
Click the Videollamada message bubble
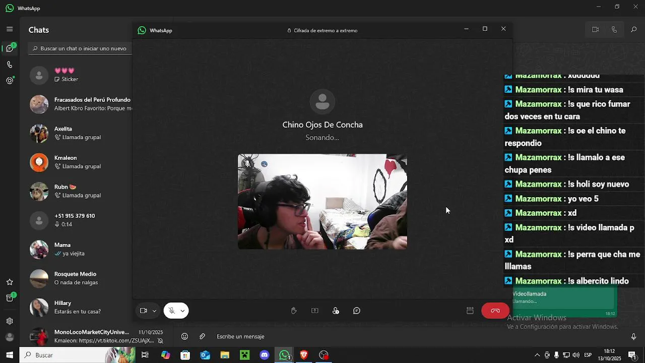[x=564, y=302]
